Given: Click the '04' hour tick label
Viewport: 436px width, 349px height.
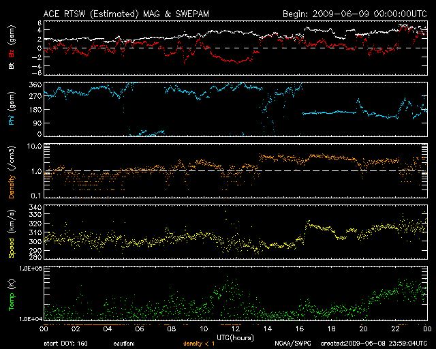Looking at the screenshot, I should (x=108, y=329).
